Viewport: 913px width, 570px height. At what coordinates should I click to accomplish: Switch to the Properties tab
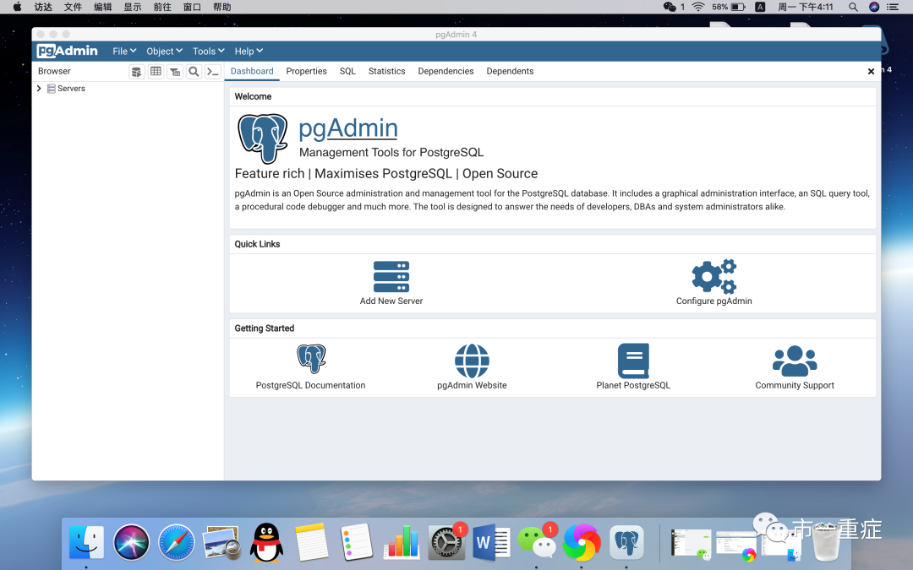pyautogui.click(x=306, y=71)
